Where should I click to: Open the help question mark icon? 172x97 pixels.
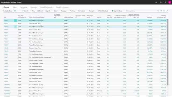(x=165, y=2)
